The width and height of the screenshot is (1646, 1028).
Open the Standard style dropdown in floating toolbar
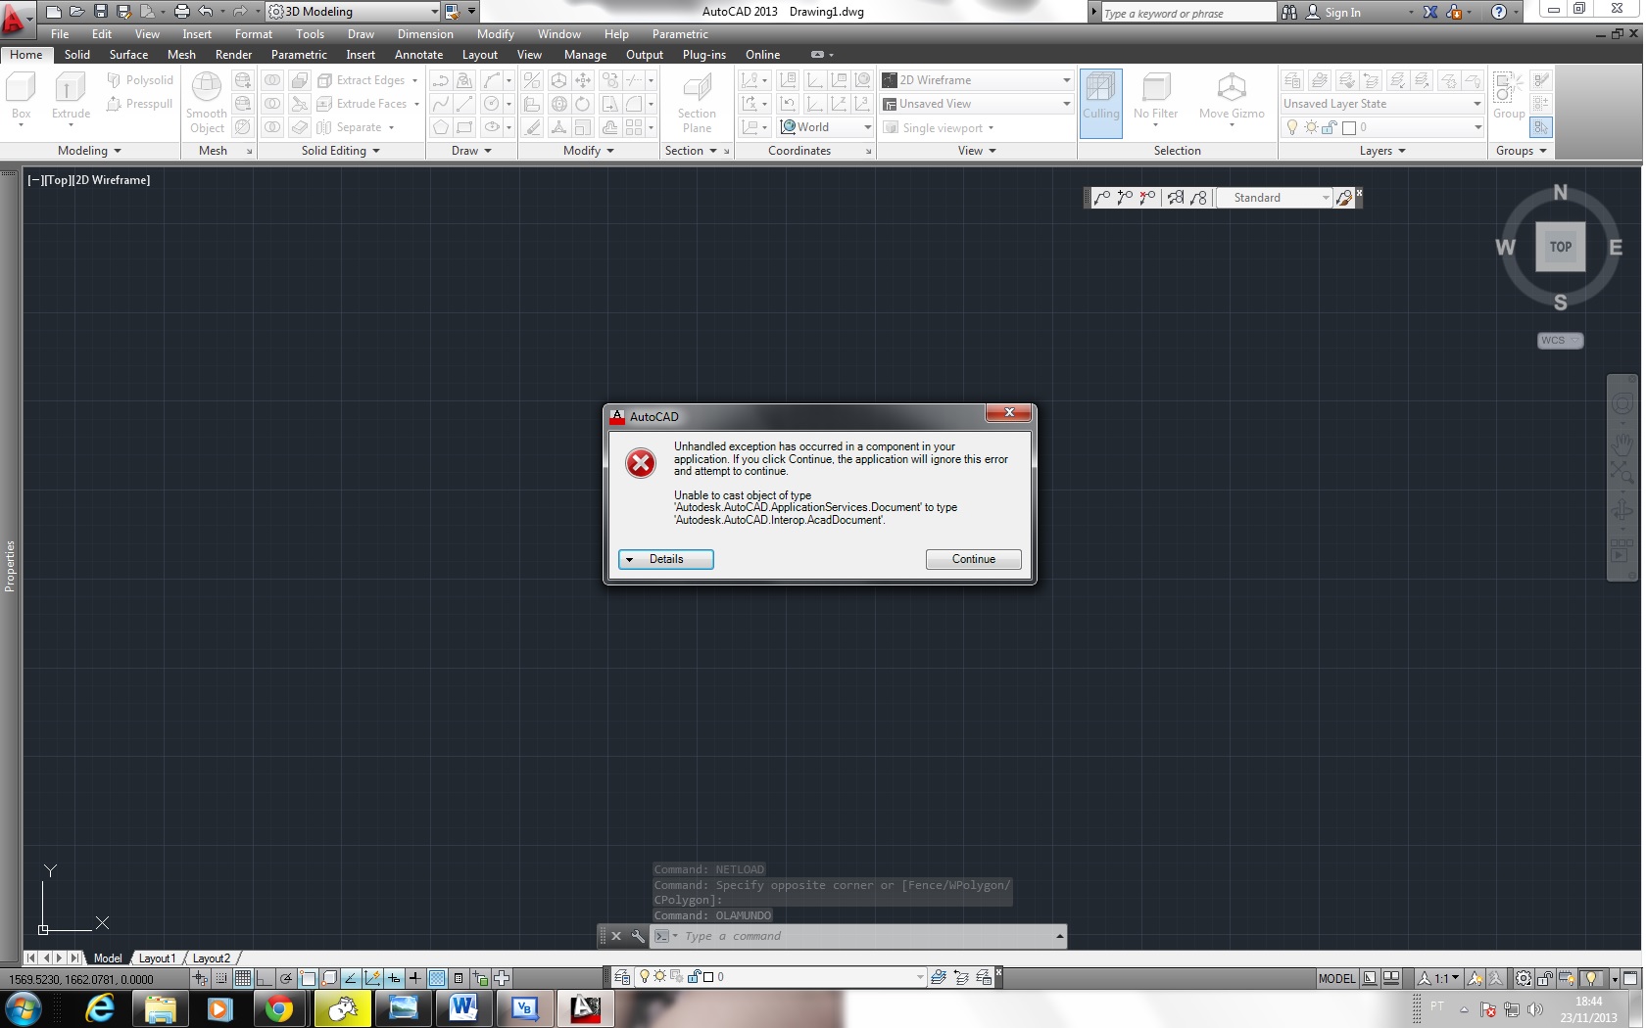[x=1273, y=198]
